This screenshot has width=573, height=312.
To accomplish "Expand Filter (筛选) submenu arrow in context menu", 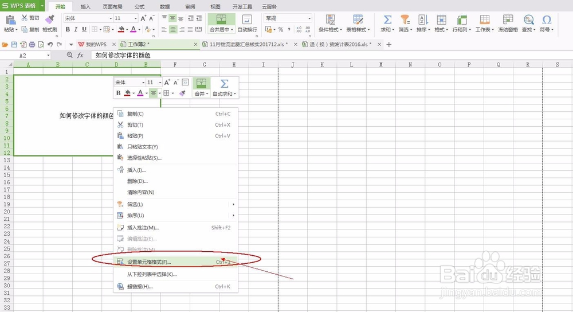I will (x=234, y=205).
